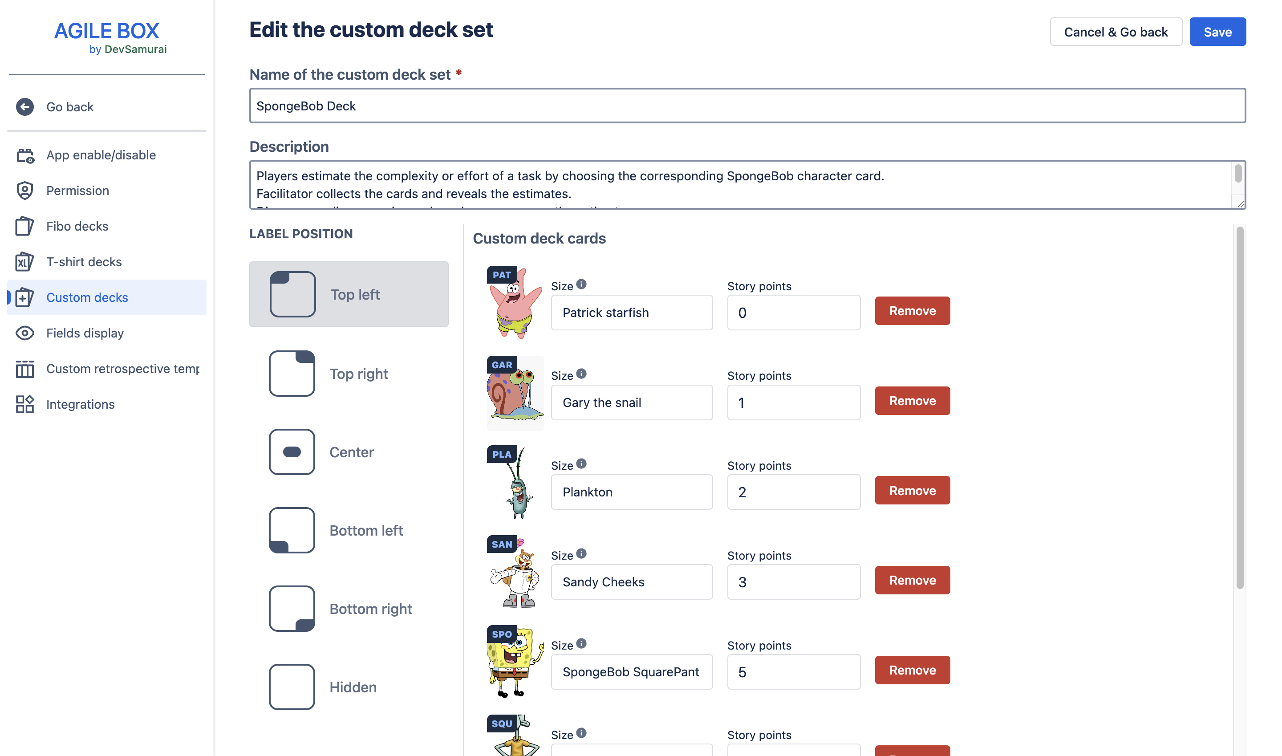
Task: Click the deck cards list scrollbar
Action: point(1239,407)
